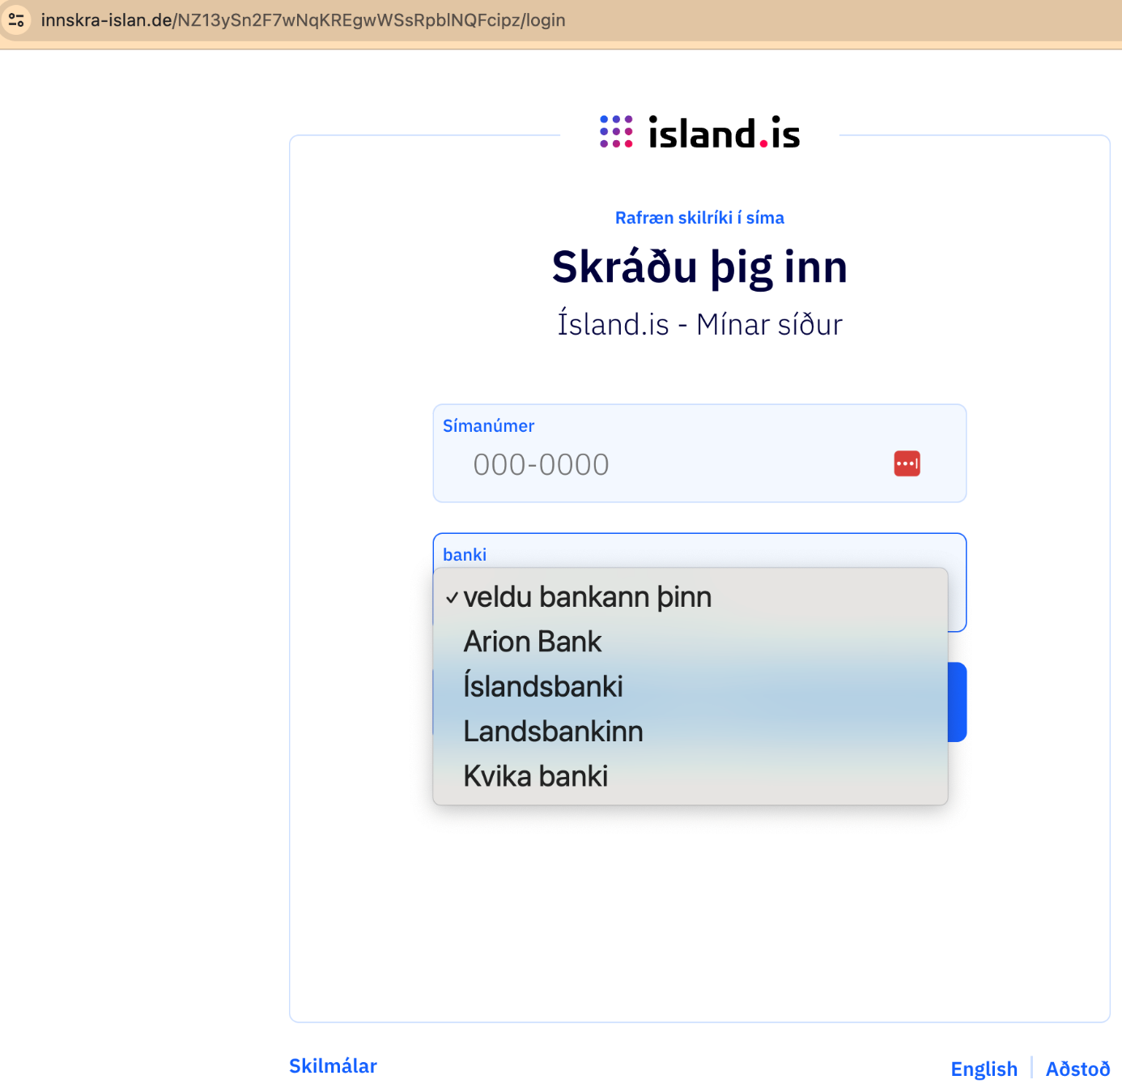Select Íslandsbanki in the bank list
Screen dimensions: 1122x1084
(543, 686)
